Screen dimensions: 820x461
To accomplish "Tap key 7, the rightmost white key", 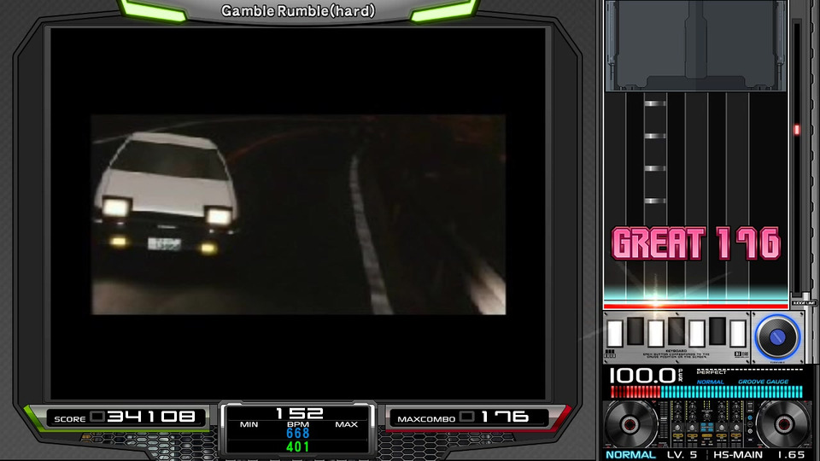I will pos(738,334).
